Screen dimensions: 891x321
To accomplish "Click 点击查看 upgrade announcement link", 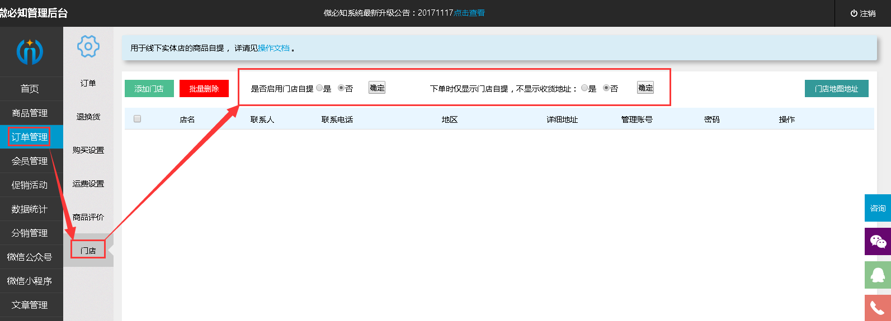I will [x=469, y=13].
